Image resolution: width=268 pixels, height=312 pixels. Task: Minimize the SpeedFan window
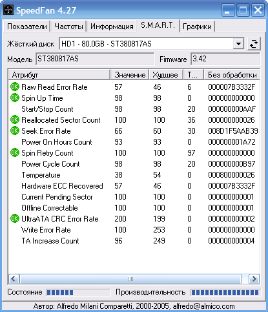tap(228, 10)
